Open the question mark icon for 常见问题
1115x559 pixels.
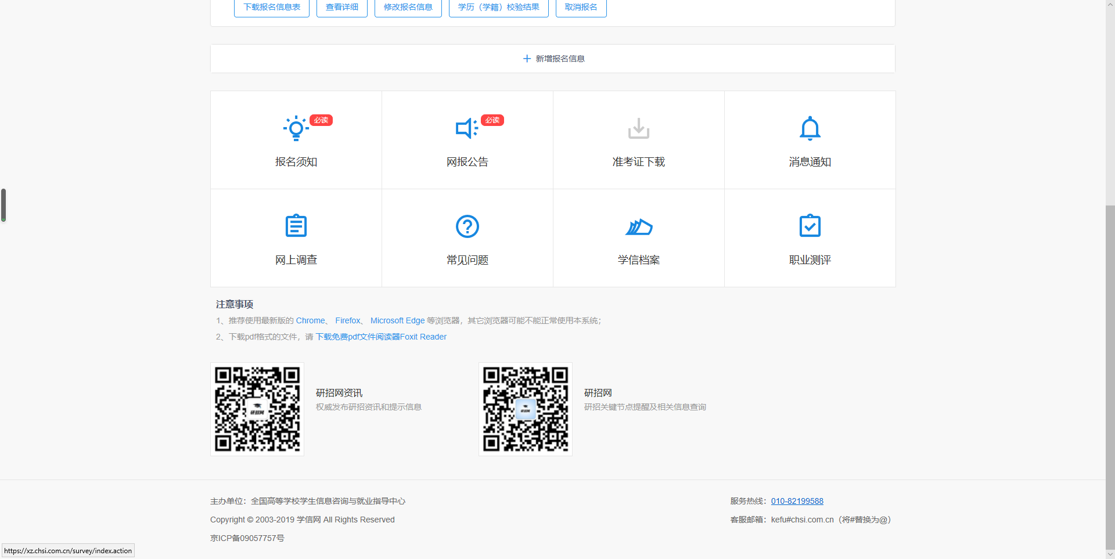pyautogui.click(x=467, y=226)
